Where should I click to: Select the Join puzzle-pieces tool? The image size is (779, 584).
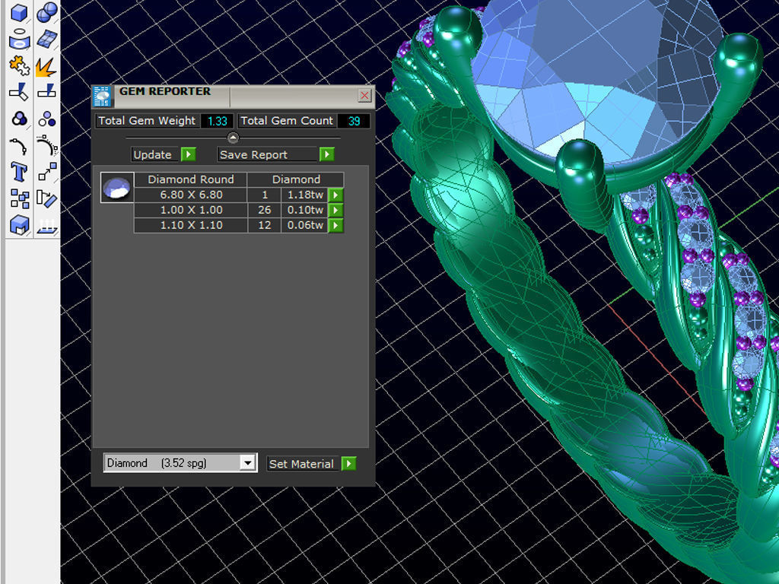19,65
